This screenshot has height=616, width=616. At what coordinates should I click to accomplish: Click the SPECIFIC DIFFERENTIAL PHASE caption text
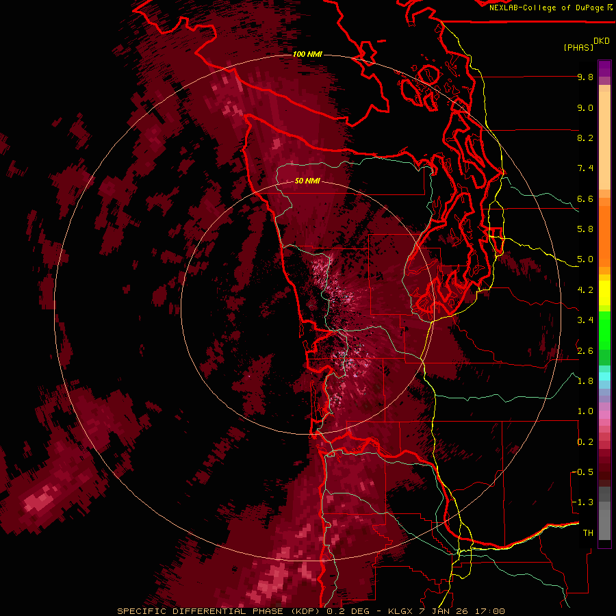(200, 611)
